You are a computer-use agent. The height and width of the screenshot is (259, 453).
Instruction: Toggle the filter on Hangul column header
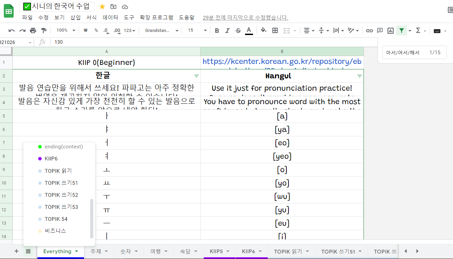(360, 76)
